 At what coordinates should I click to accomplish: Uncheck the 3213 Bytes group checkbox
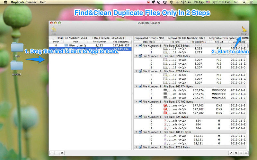coord(140,45)
